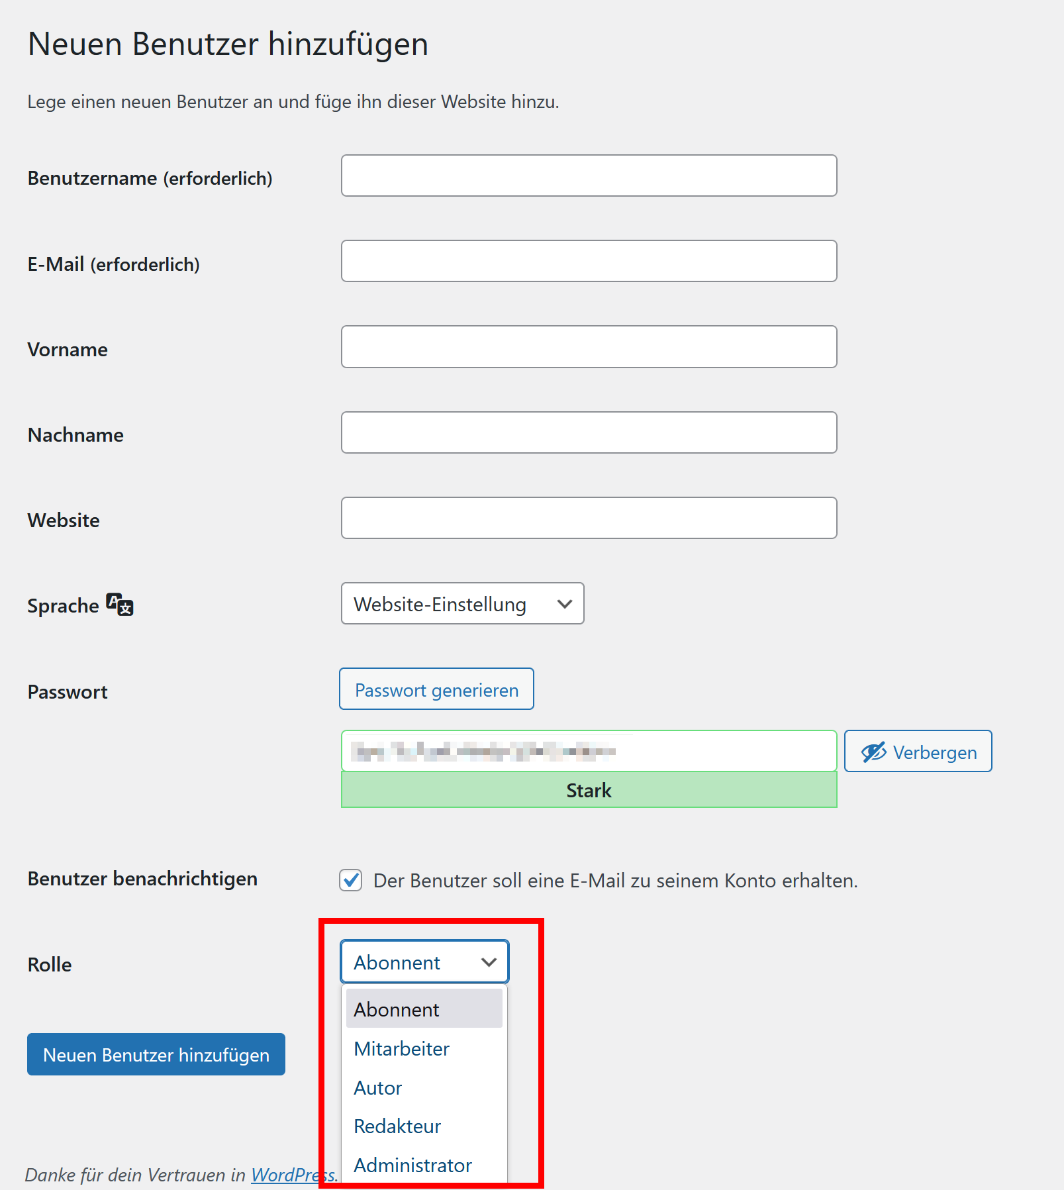This screenshot has height=1190, width=1064.
Task: Pick Autor from the role options
Action: 424,1087
